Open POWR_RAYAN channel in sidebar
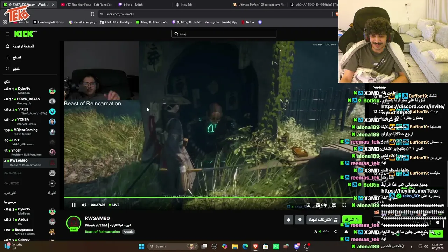The image size is (448, 252). (x=30, y=101)
